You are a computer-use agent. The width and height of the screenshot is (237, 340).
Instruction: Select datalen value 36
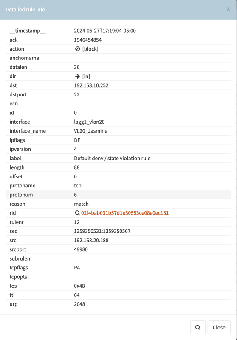click(77, 67)
